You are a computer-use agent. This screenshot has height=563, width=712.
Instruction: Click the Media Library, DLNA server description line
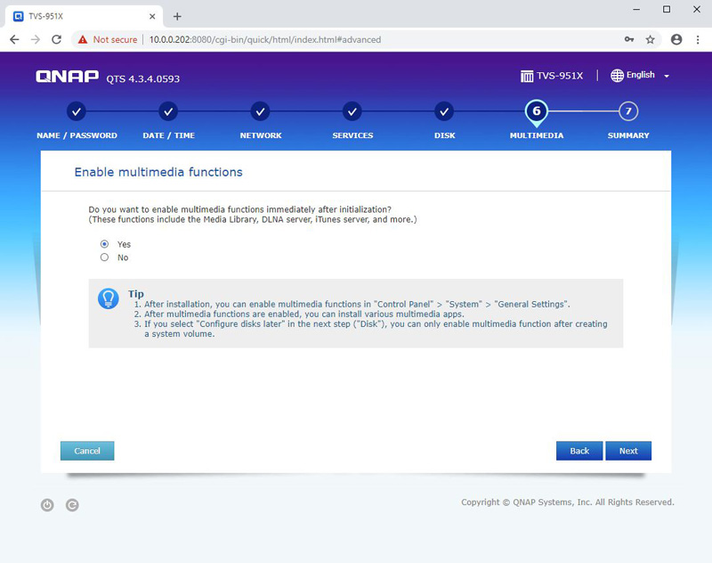[x=253, y=219]
